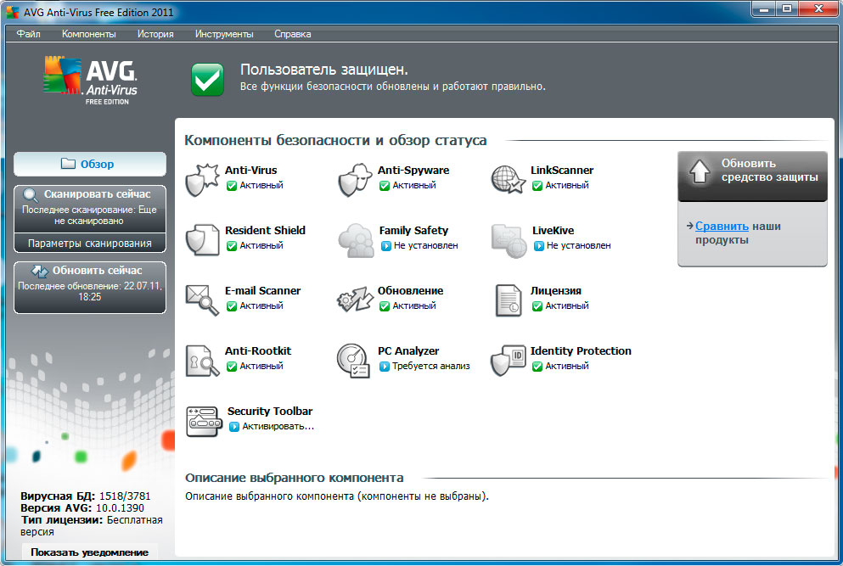The image size is (843, 566).
Task: Select the LinkScanner globe icon
Action: tap(508, 179)
